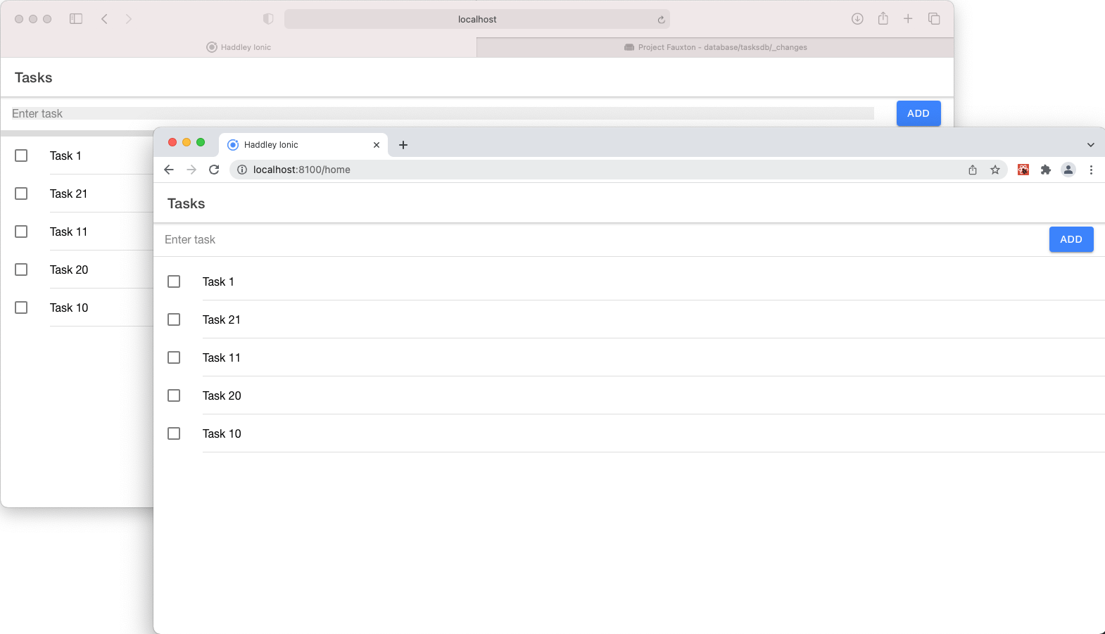Click Safari privacy shield icon

[x=268, y=19]
